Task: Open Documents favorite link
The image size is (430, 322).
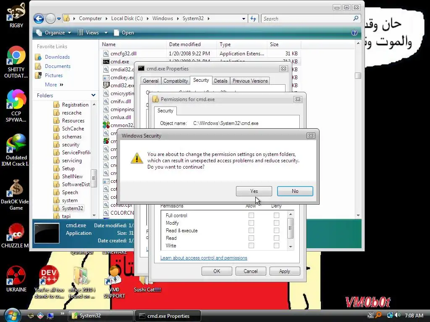Action: coord(58,66)
